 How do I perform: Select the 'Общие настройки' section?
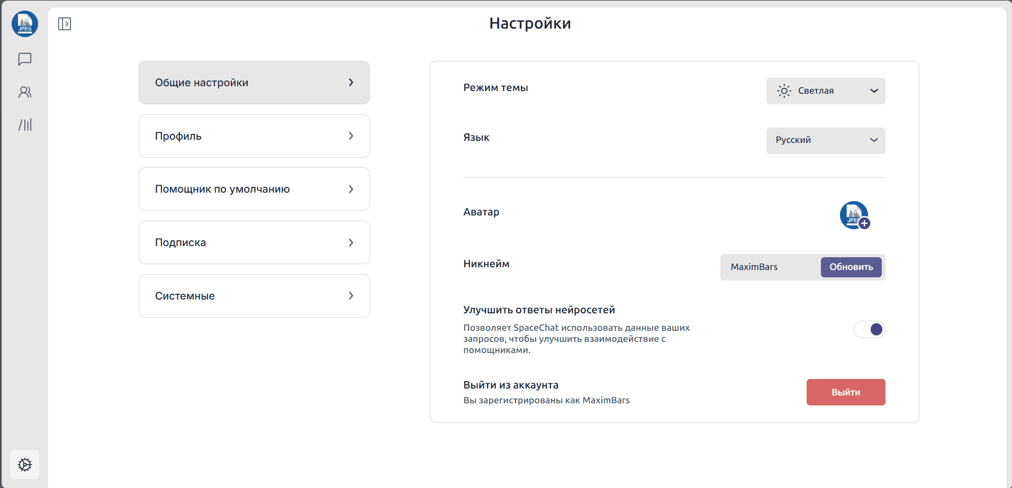254,83
